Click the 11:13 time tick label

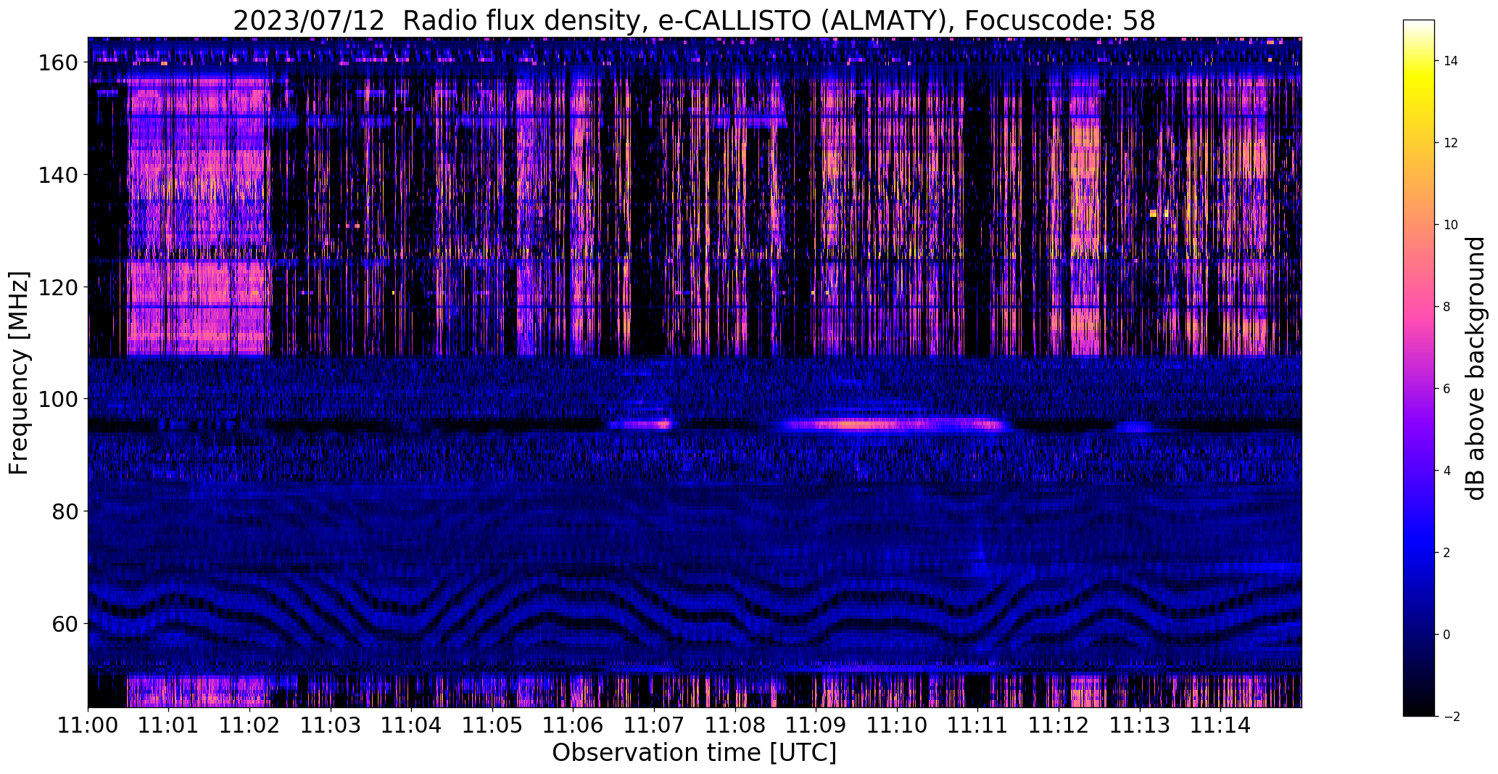point(1139,725)
